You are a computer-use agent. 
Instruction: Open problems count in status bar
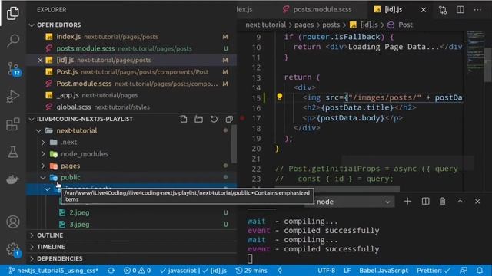click(x=137, y=271)
